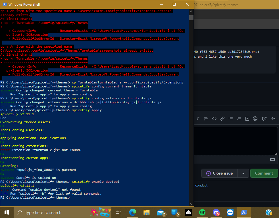Open the Markdown help icon below the textbox
The height and width of the screenshot is (218, 279).
[x=272, y=160]
